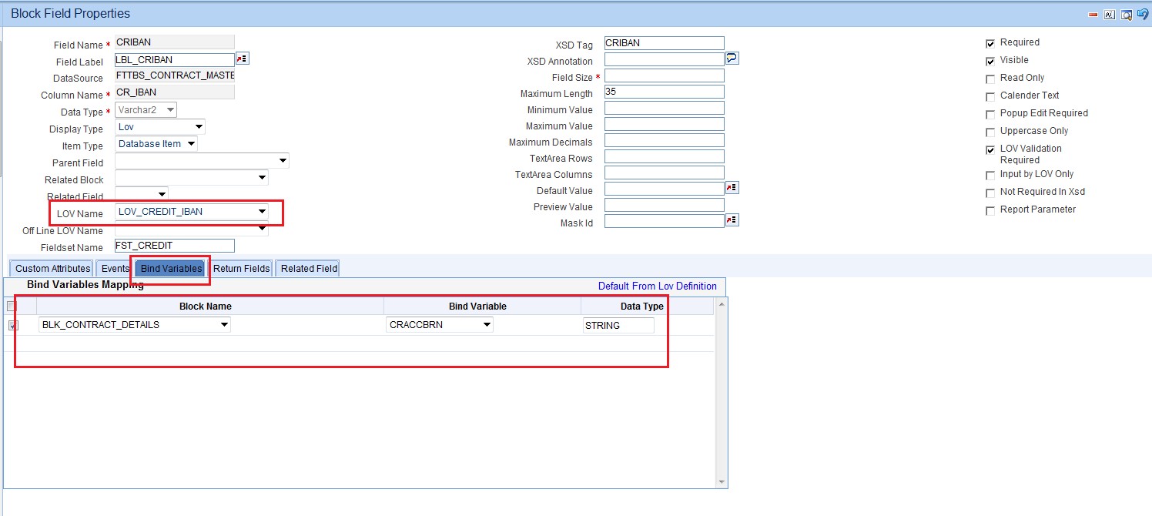The width and height of the screenshot is (1152, 516).
Task: Click the Field Name CRIBAN input
Action: pyautogui.click(x=174, y=42)
